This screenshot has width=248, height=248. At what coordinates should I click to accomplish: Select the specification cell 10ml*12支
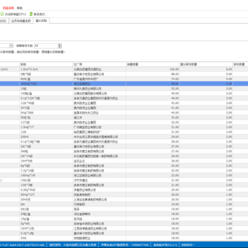[46, 229]
